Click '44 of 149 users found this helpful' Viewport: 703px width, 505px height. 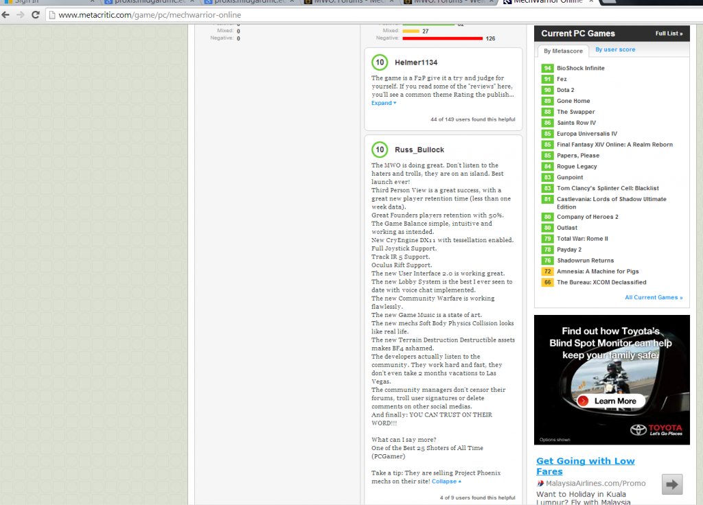coord(472,119)
